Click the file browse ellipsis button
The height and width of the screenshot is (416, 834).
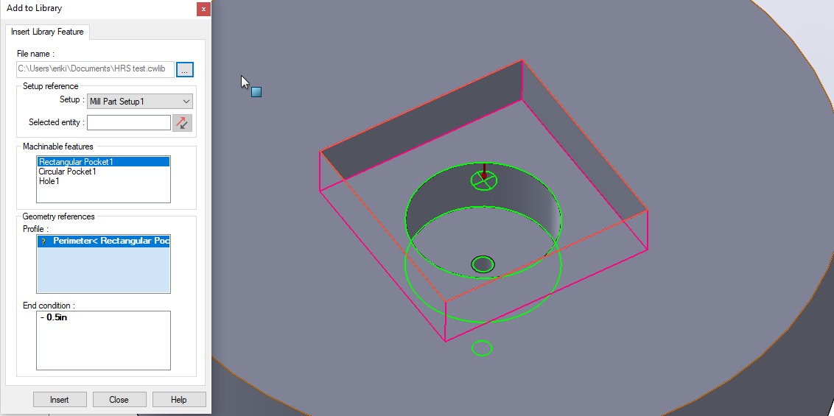(185, 69)
